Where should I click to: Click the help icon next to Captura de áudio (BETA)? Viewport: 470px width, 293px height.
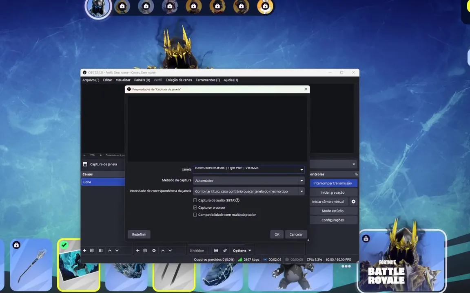pyautogui.click(x=237, y=200)
